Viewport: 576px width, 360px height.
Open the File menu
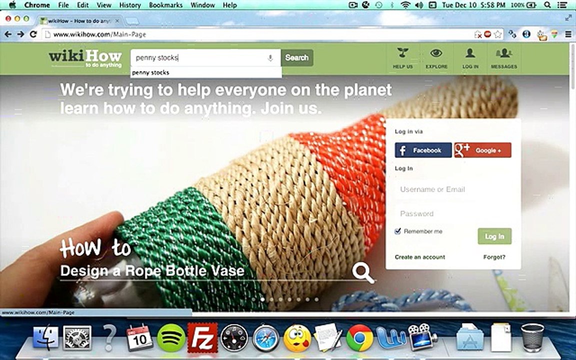pos(63,5)
